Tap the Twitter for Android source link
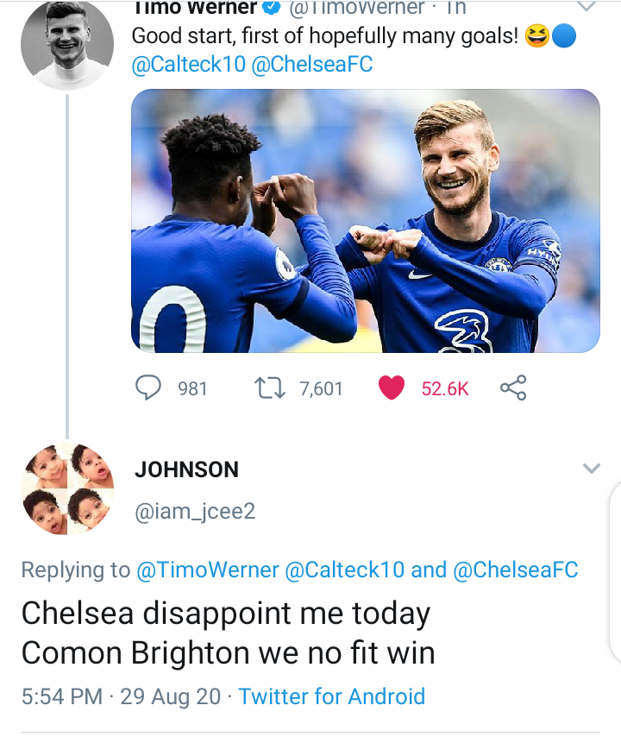Viewport: 621px width, 743px height. coord(332,696)
